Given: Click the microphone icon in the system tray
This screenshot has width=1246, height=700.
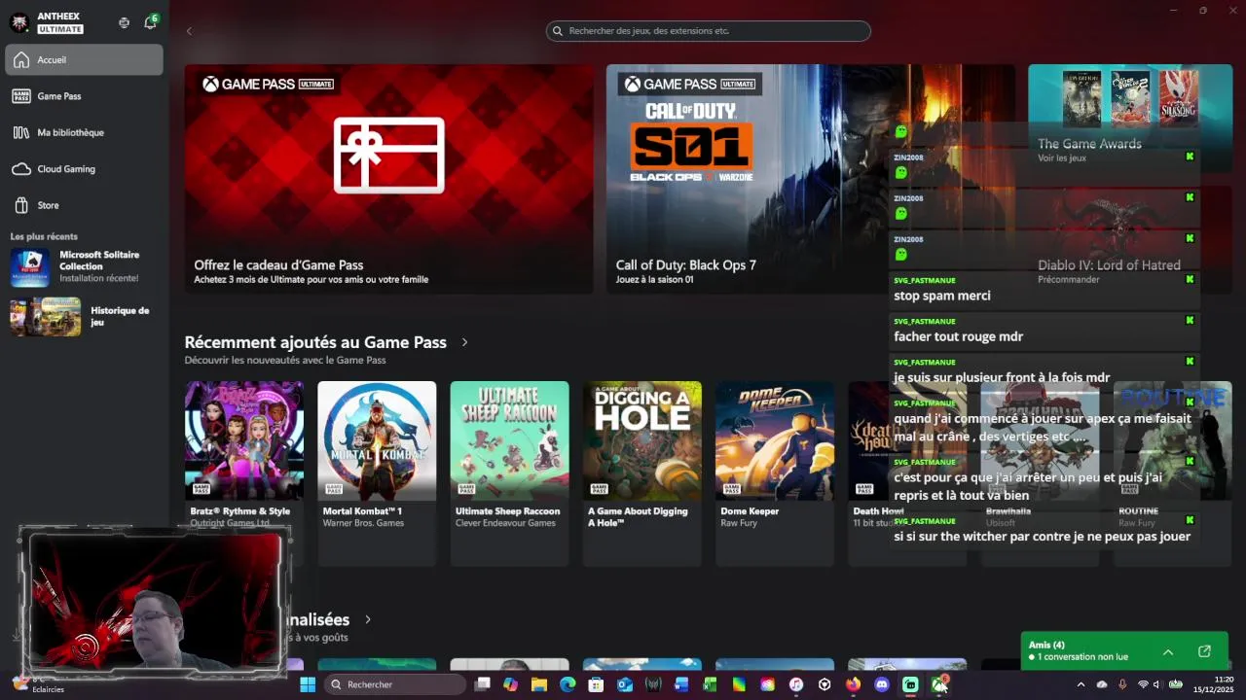Looking at the screenshot, I should 1122,684.
